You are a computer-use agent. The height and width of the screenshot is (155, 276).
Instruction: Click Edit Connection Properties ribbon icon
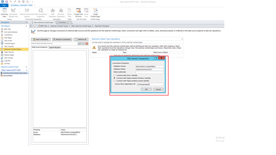coord(40,13)
